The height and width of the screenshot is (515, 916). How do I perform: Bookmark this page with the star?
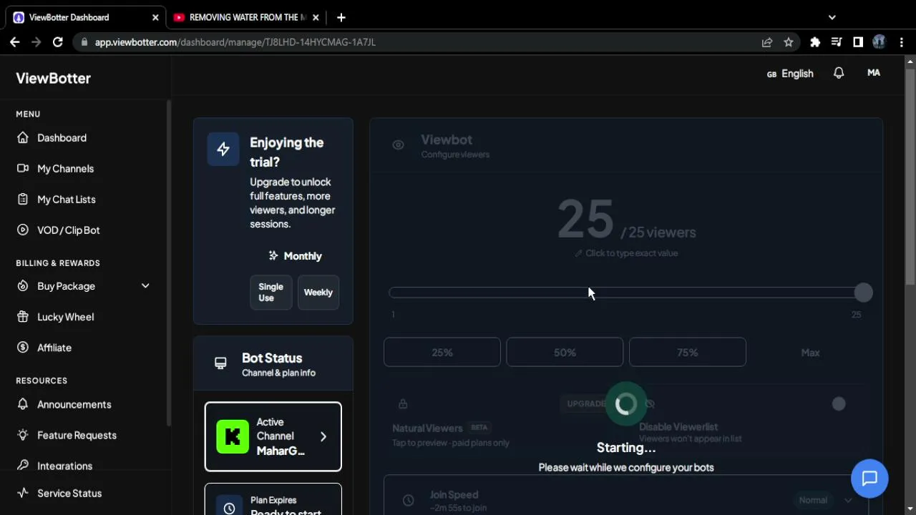pos(789,42)
